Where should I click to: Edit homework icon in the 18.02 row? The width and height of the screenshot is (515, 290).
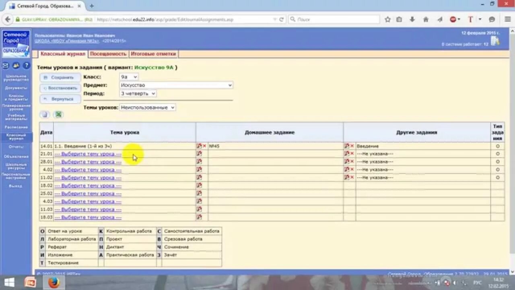tap(199, 185)
